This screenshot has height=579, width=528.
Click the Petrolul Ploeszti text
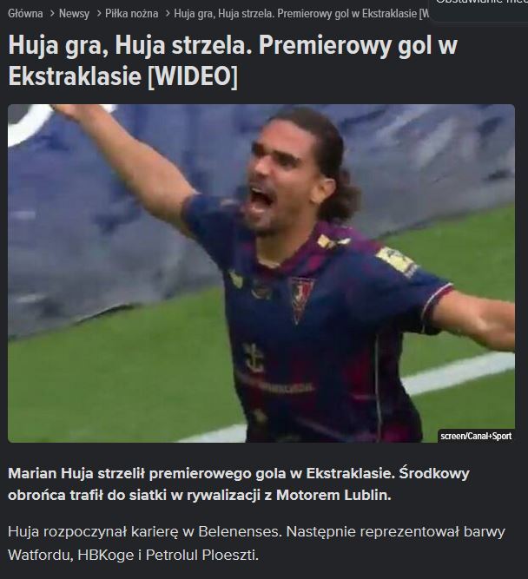pyautogui.click(x=201, y=555)
